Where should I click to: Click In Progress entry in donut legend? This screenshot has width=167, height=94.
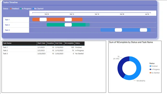pyautogui.click(x=155, y=69)
